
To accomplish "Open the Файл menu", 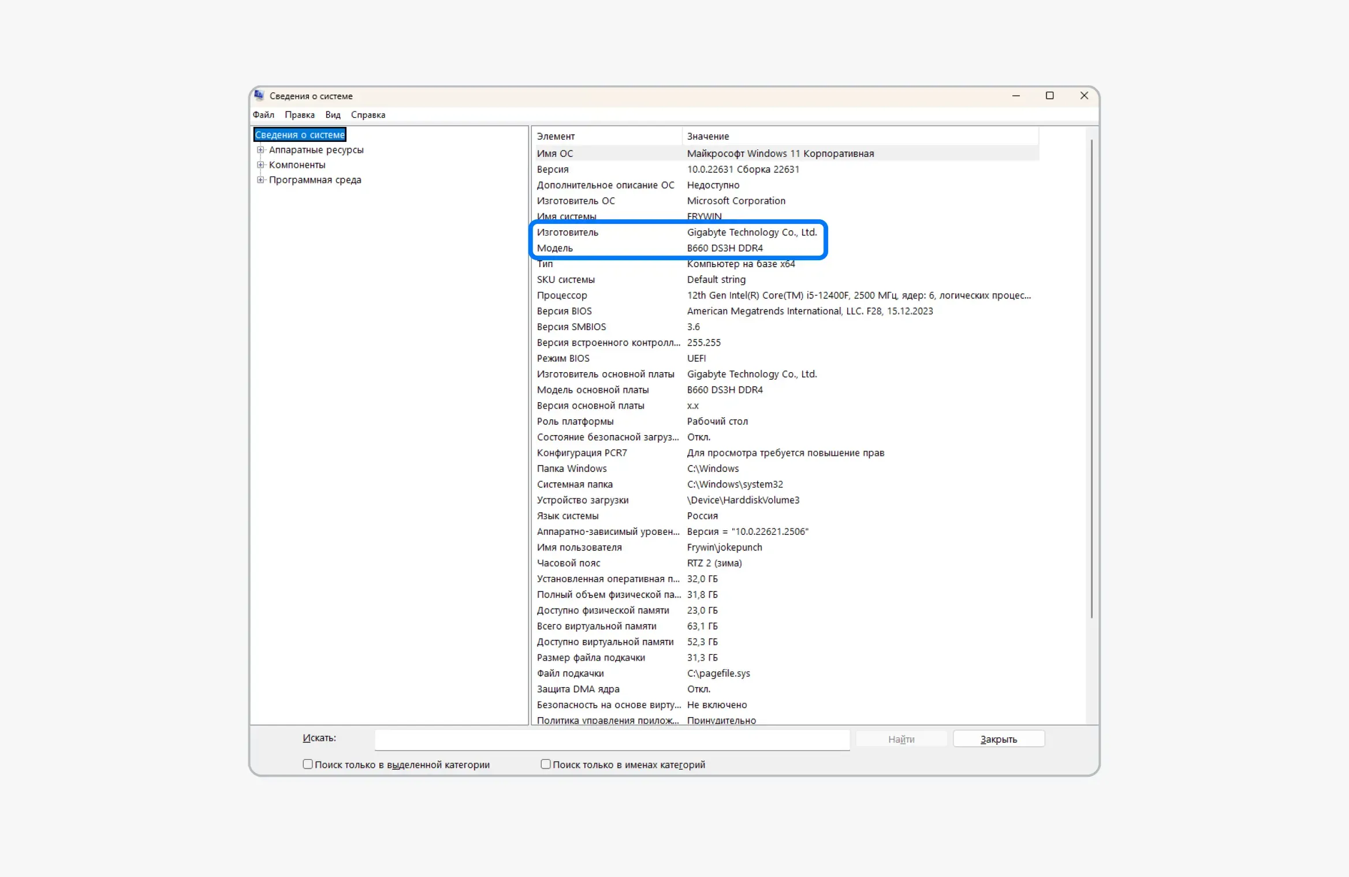I will (x=263, y=114).
